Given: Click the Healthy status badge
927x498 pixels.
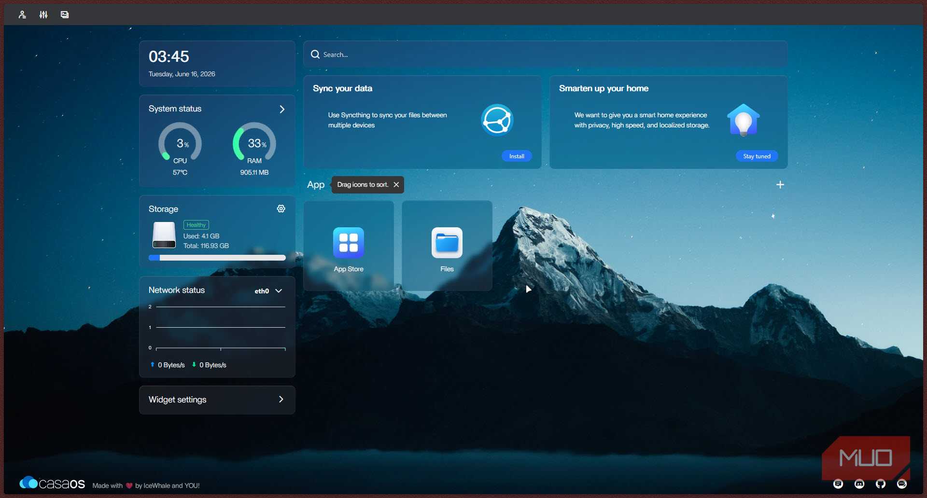Looking at the screenshot, I should coord(196,225).
